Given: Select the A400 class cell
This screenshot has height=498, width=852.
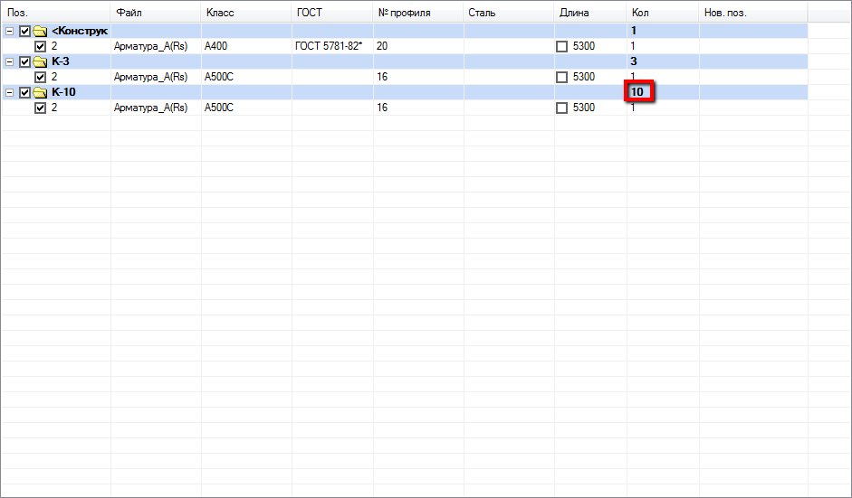Looking at the screenshot, I should pos(216,46).
